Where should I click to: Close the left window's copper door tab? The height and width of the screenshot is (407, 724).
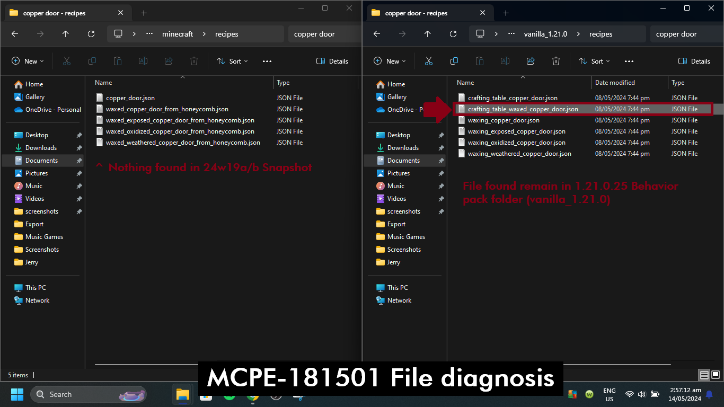[121, 13]
